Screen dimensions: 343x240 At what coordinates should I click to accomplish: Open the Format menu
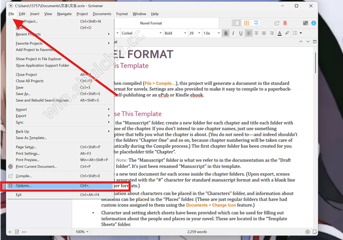(x=122, y=14)
